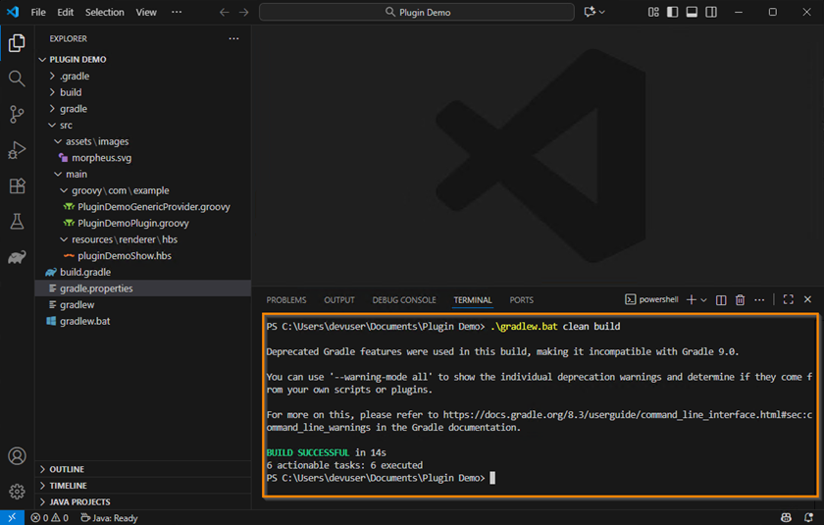Image resolution: width=824 pixels, height=525 pixels.
Task: Toggle the bottom panel visibility
Action: (692, 12)
